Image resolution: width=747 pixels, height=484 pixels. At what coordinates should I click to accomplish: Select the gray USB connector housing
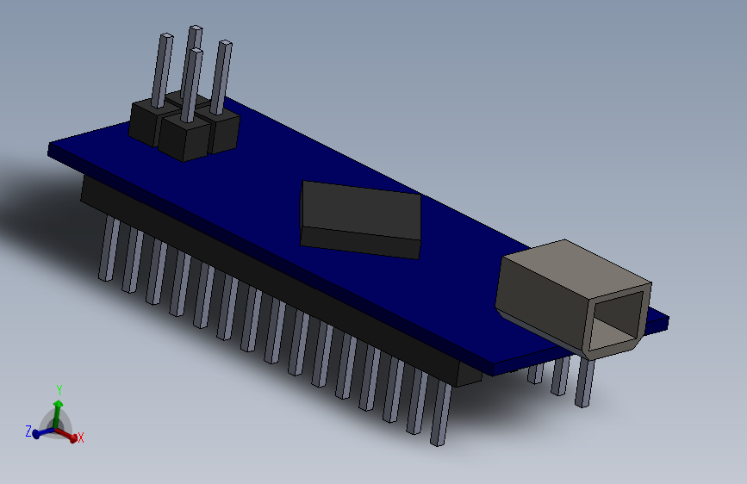point(573,298)
